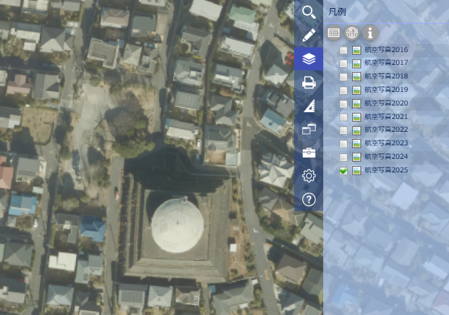449x315 pixels.
Task: Enable the 航空写真2020 layer checkbox
Action: pos(344,103)
